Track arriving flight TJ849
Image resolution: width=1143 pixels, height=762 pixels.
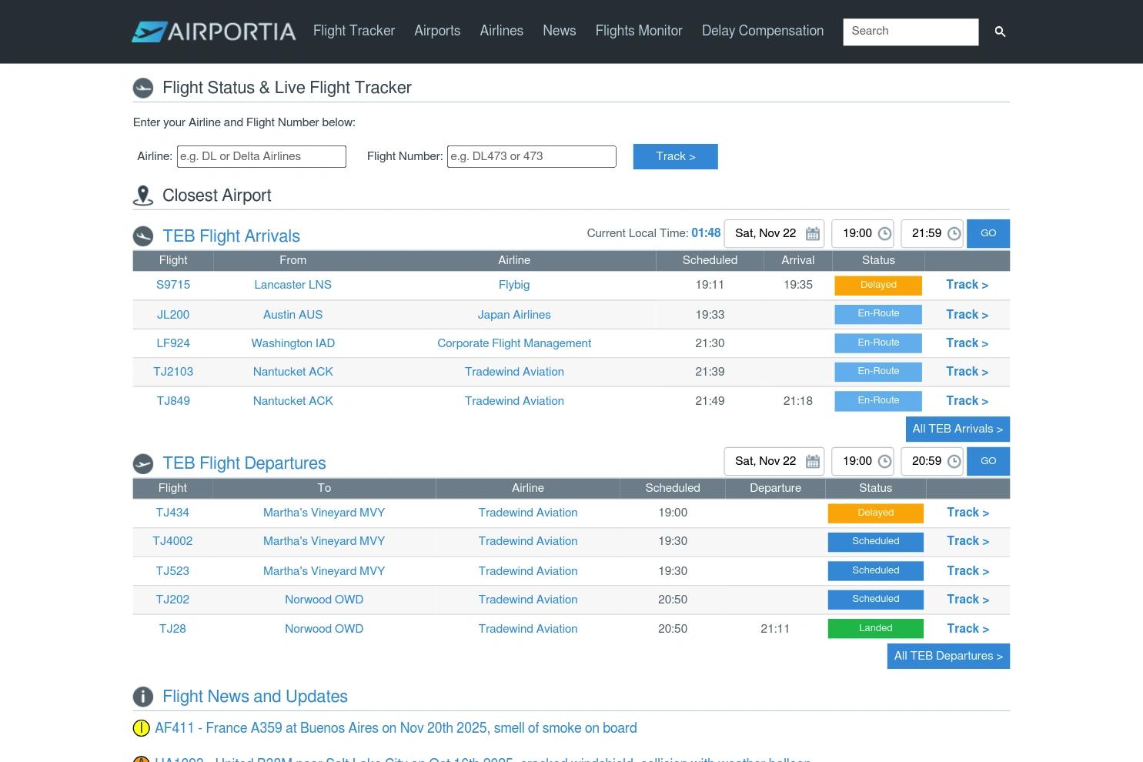tap(968, 401)
